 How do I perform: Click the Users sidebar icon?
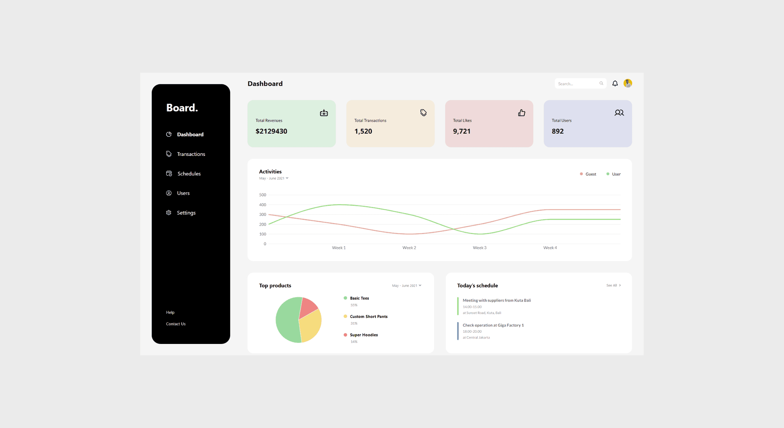click(x=168, y=193)
